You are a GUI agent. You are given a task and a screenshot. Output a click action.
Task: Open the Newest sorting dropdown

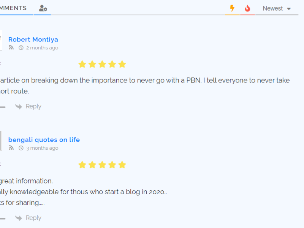273,8
